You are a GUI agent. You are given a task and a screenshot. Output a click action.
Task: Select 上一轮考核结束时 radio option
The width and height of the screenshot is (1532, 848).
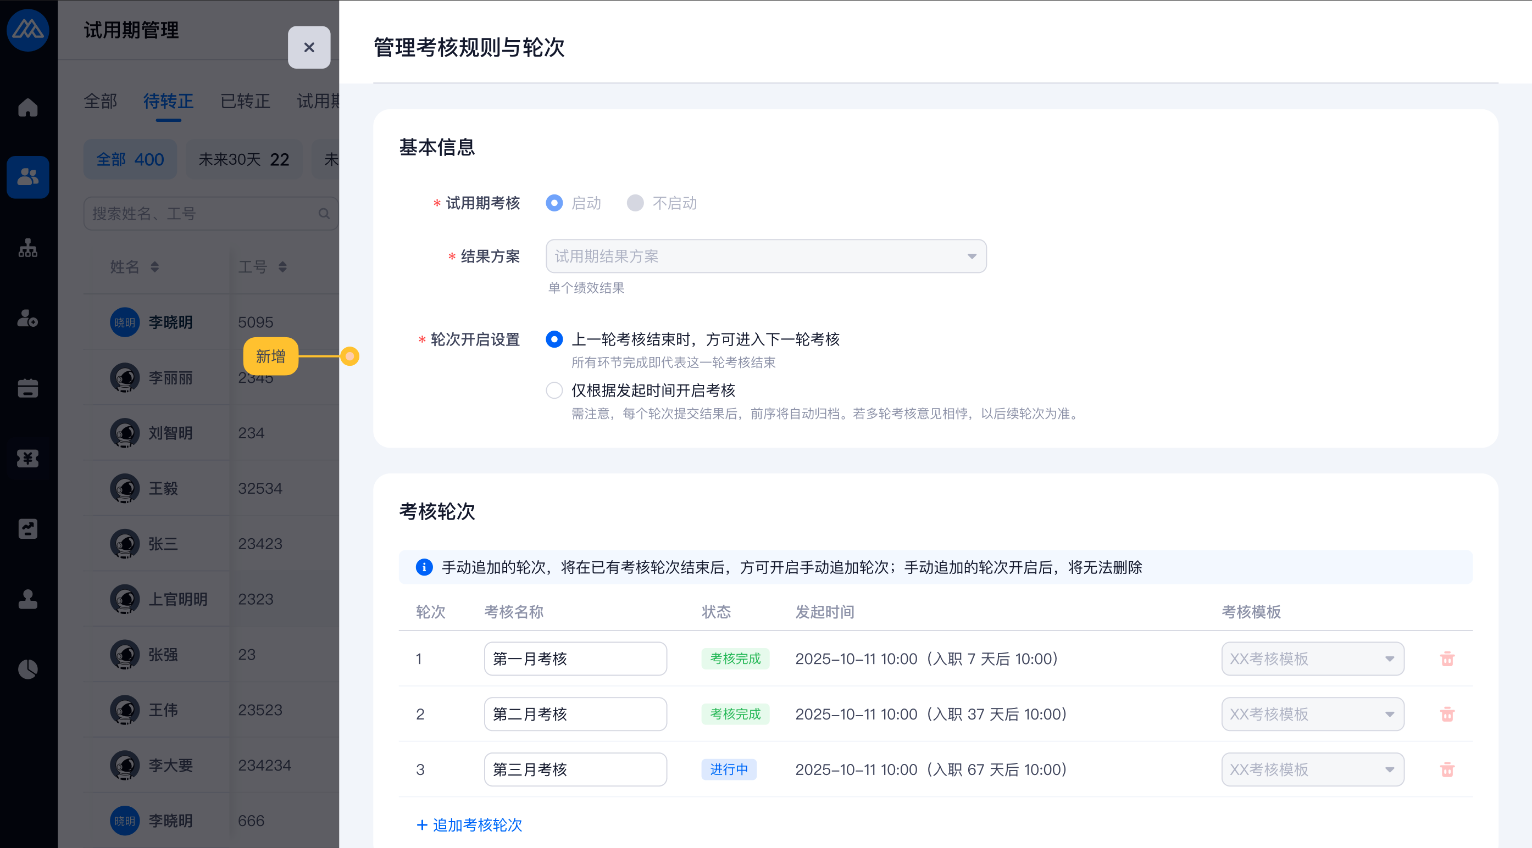click(x=554, y=339)
